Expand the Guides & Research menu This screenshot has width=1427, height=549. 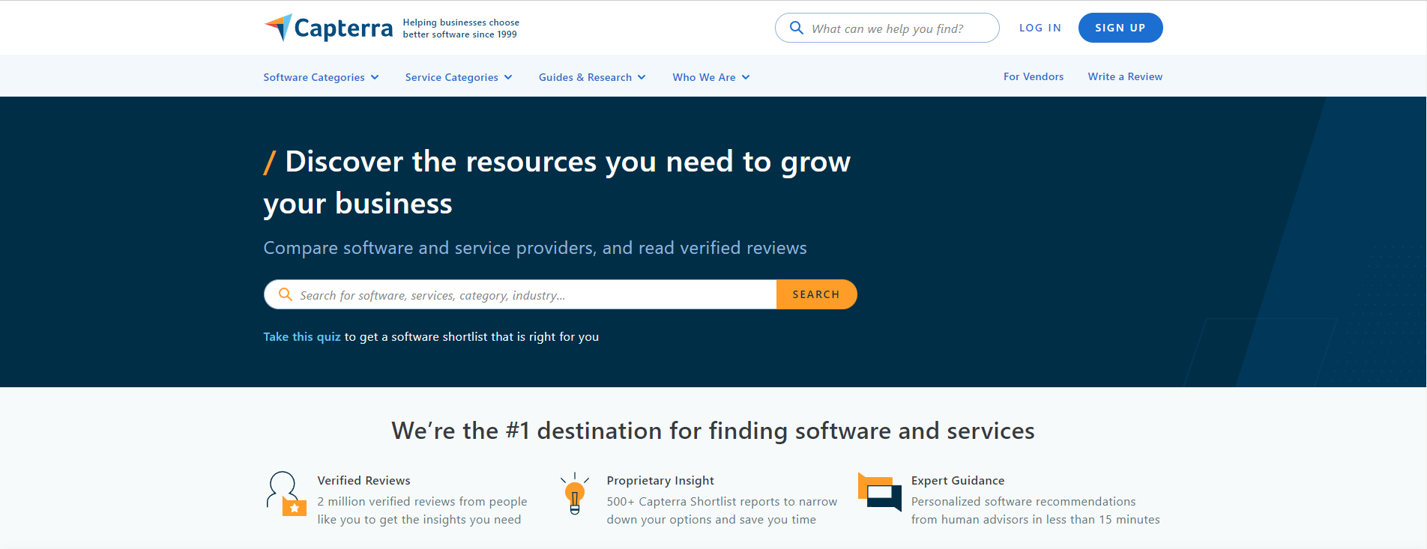[591, 77]
